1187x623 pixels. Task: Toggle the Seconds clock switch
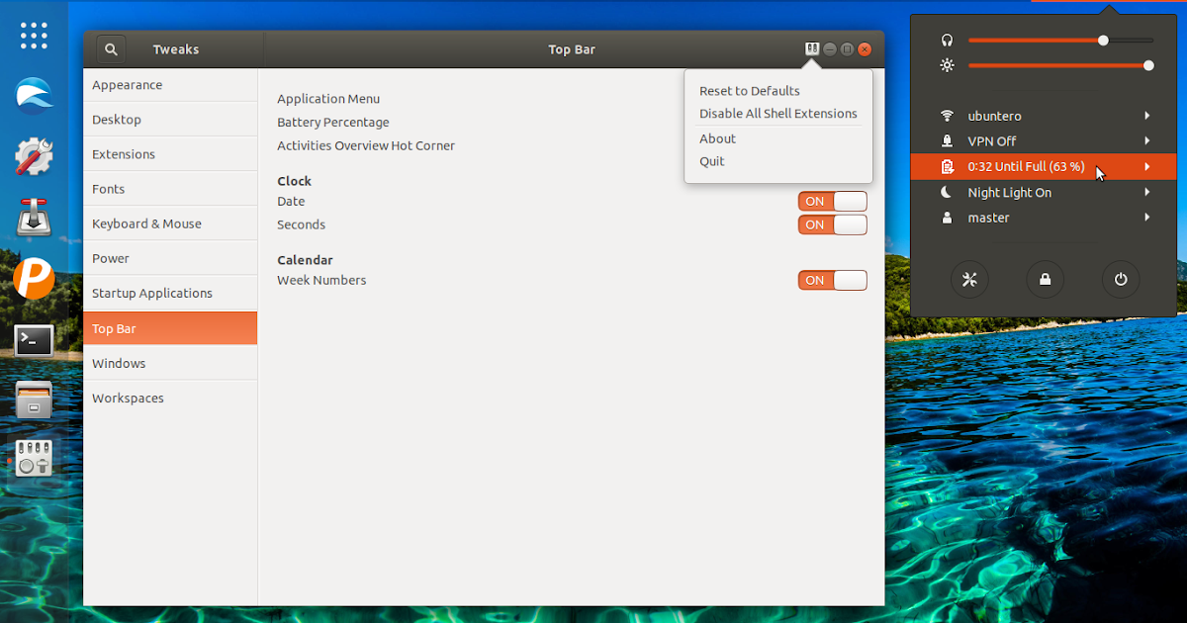click(x=833, y=225)
